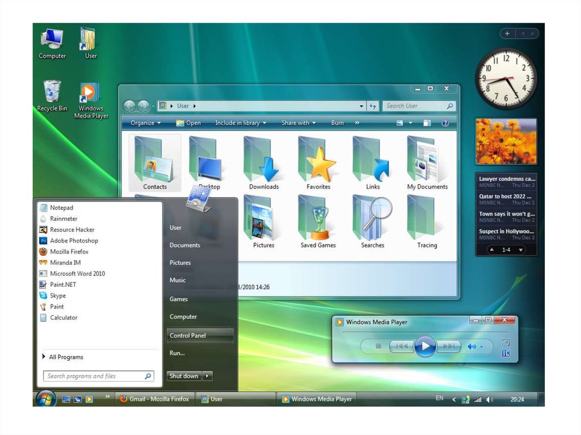Skip to next track in Media Player
This screenshot has height=435, width=581.
coord(449,346)
